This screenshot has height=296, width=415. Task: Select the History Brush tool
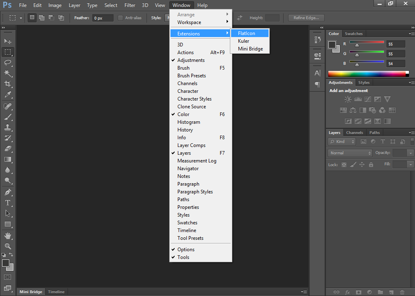tap(8, 138)
